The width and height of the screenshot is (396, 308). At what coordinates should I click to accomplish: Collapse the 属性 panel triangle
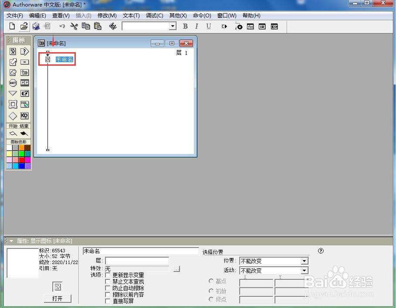coord(11,241)
